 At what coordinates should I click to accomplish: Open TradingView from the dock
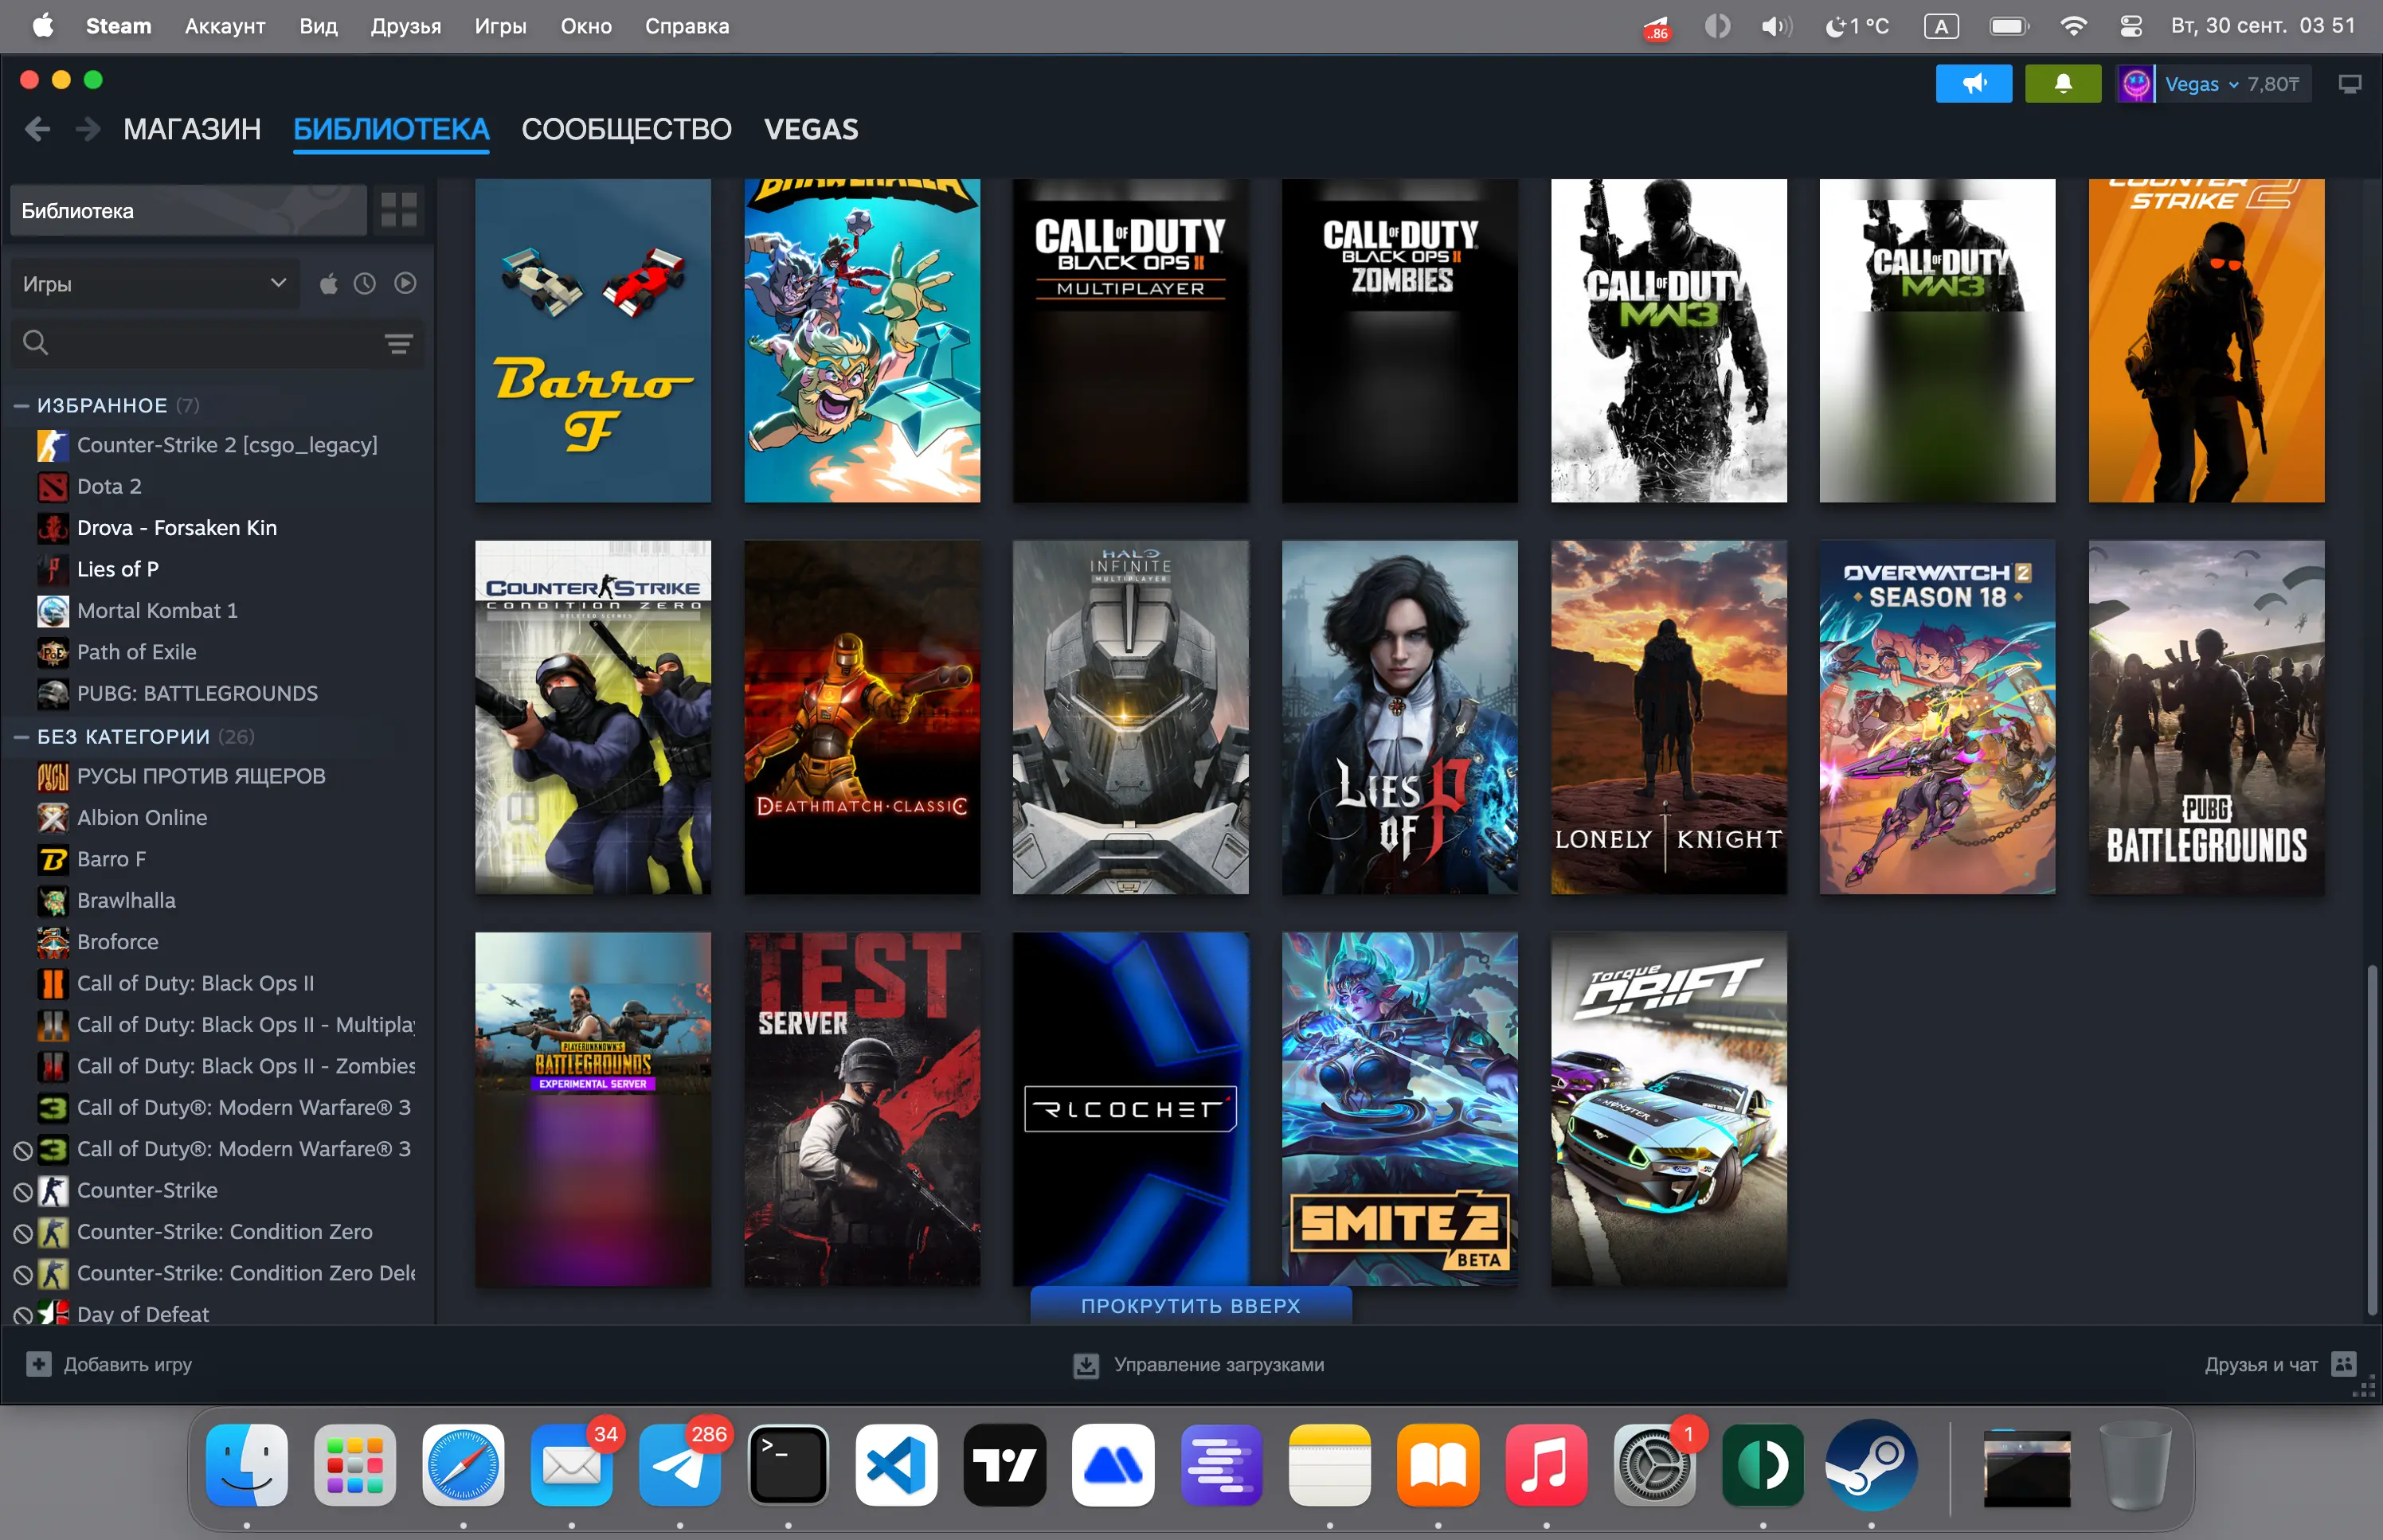(x=1005, y=1465)
